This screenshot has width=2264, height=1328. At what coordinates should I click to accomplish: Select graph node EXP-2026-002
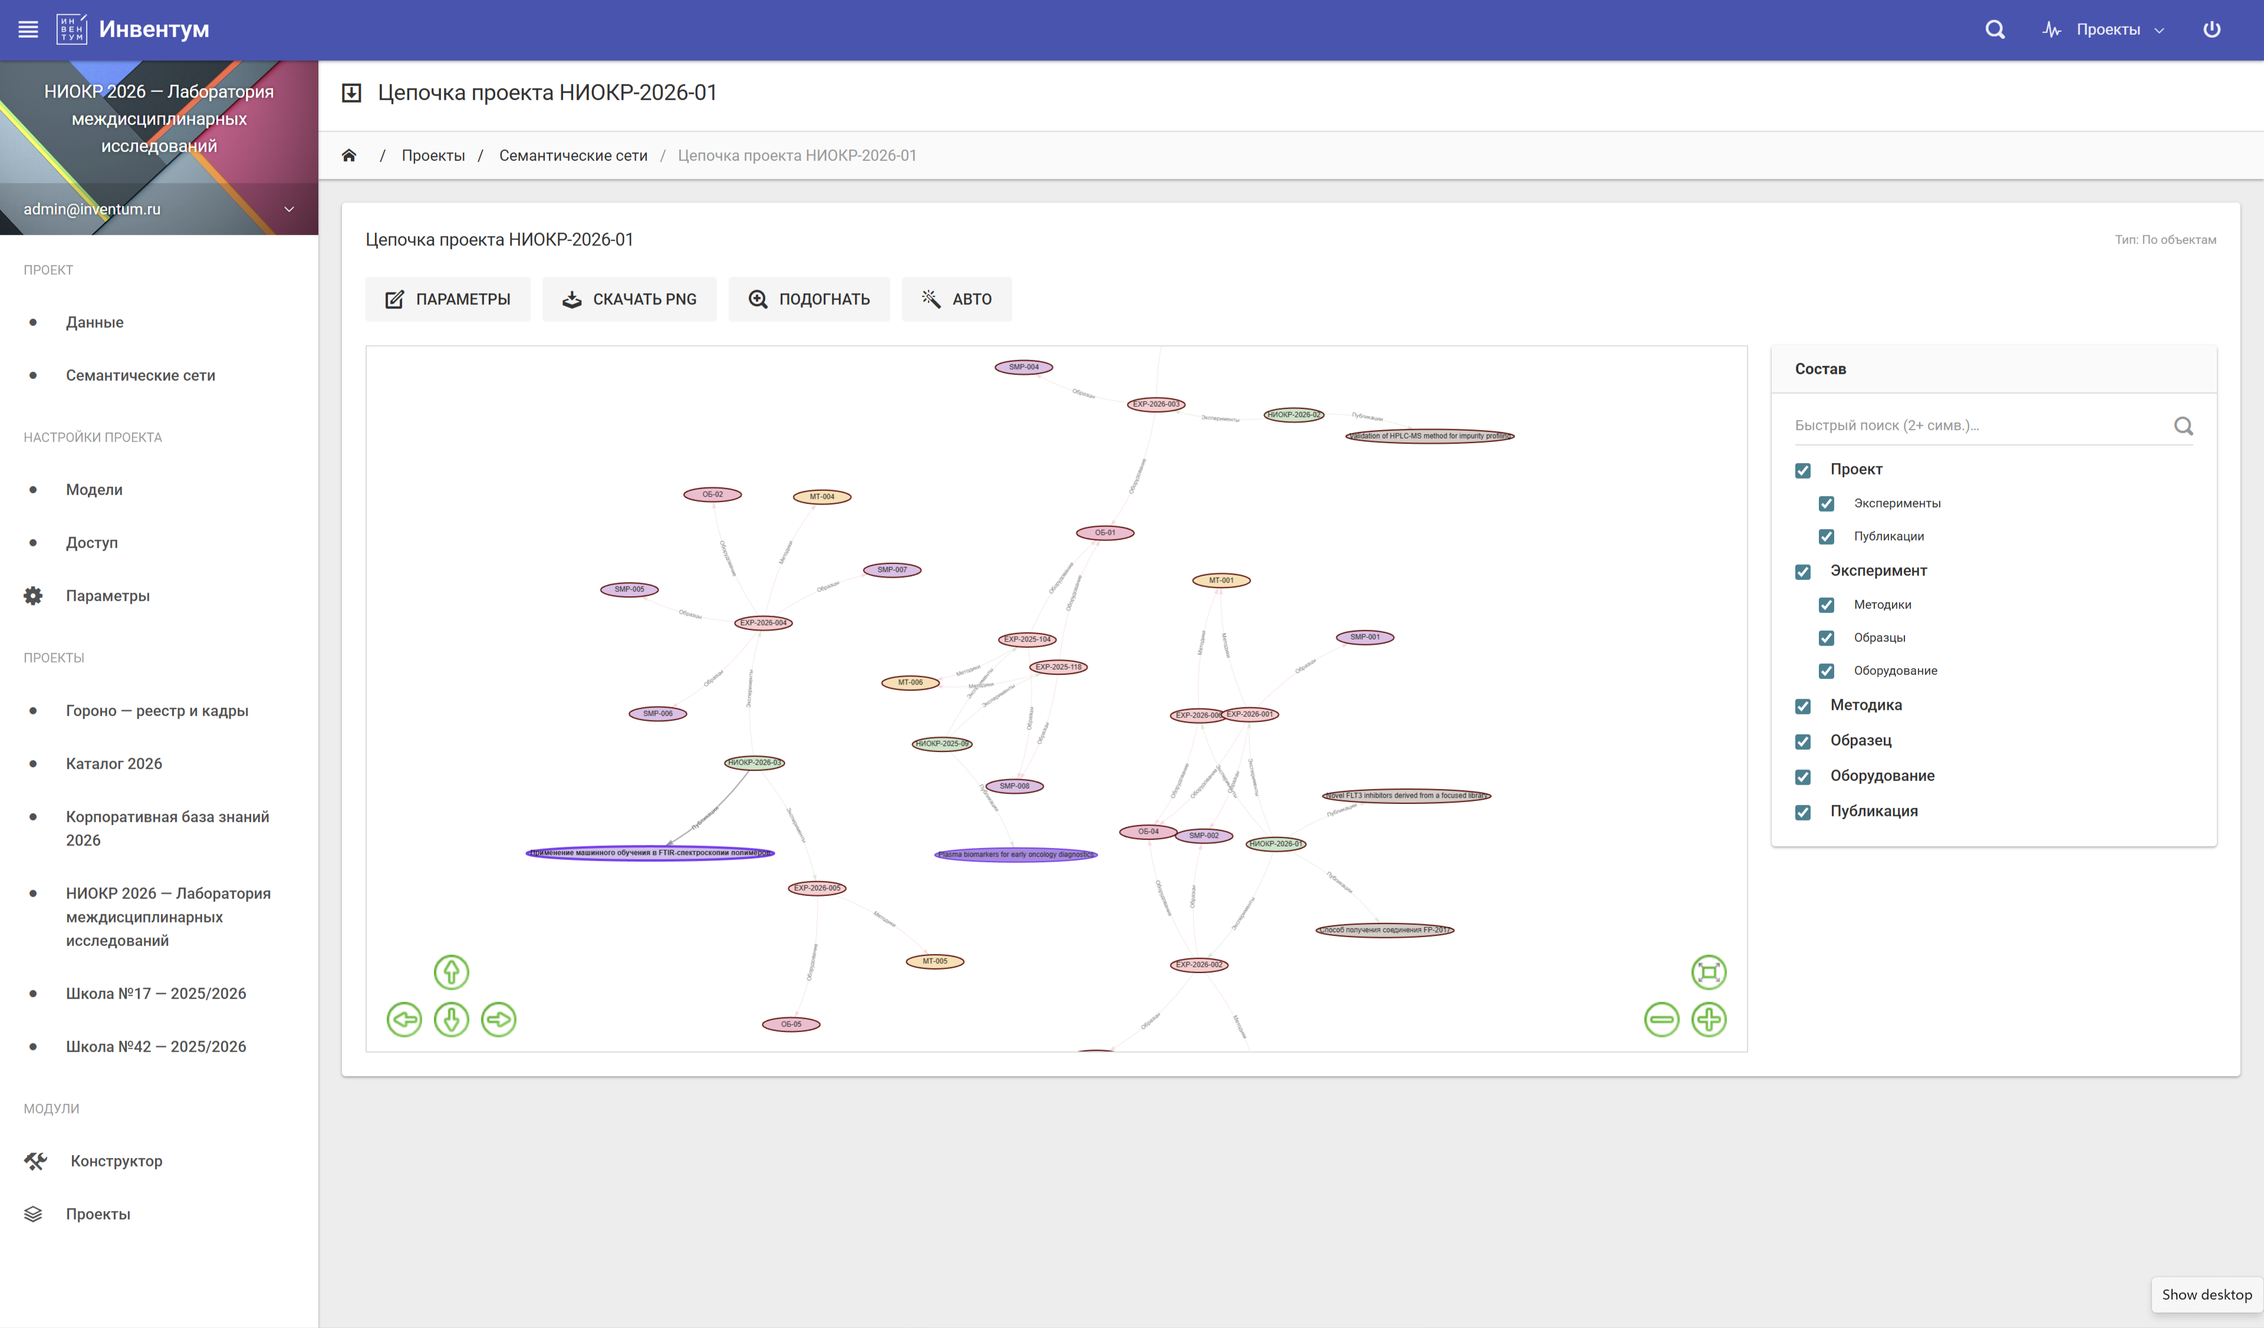(1199, 964)
